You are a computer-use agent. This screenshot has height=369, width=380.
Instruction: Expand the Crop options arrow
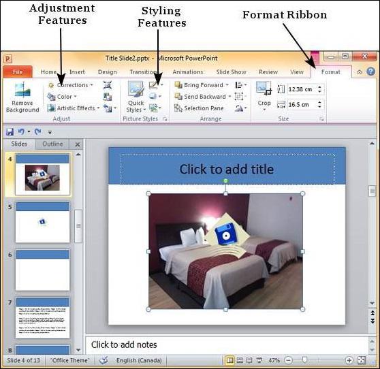pyautogui.click(x=264, y=110)
